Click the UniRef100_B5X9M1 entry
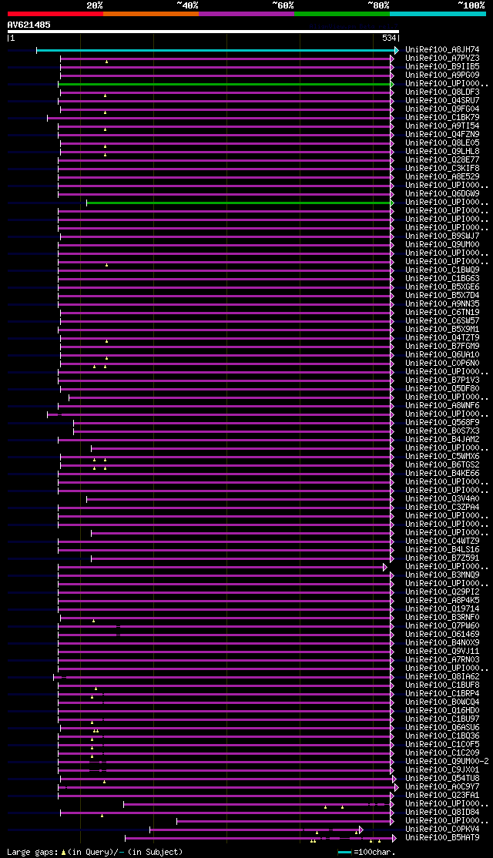Viewport: 493px width, 858px height. point(443,330)
